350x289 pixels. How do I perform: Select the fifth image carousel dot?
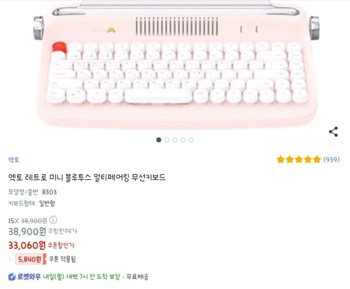pyautogui.click(x=191, y=140)
